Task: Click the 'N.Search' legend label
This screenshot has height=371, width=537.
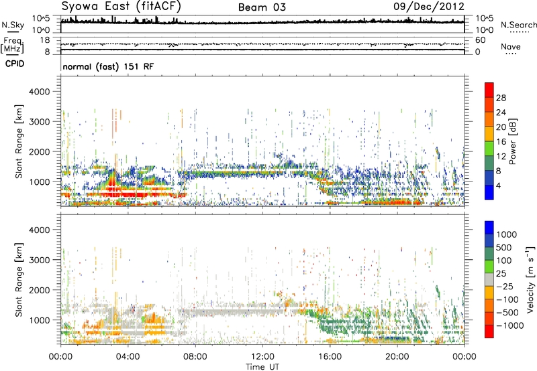Action: (x=519, y=25)
